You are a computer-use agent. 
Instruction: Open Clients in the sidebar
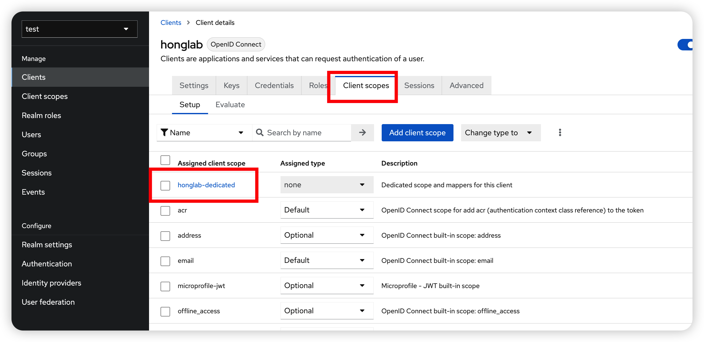click(80, 77)
